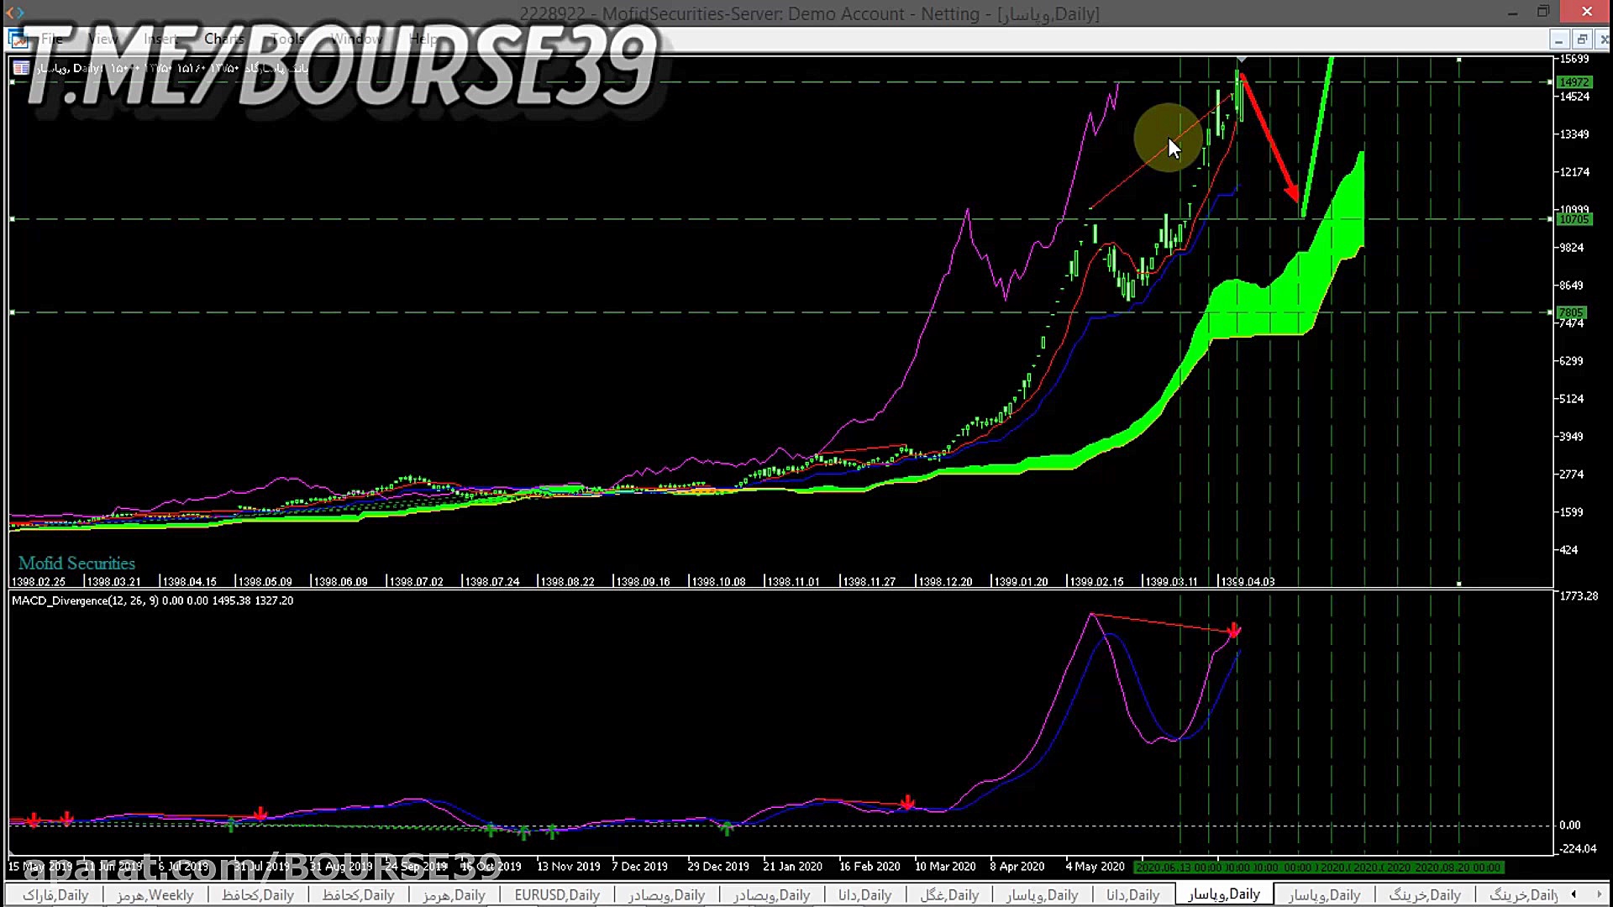Restore the inner chart window
The image size is (1613, 907).
click(x=1582, y=39)
